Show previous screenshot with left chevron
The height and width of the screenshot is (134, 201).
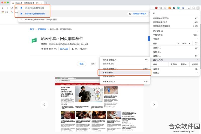tap(44, 105)
